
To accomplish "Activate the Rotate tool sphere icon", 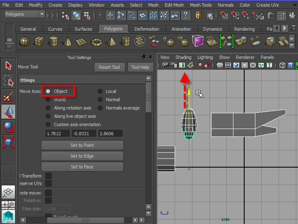I will pyautogui.click(x=8, y=127).
